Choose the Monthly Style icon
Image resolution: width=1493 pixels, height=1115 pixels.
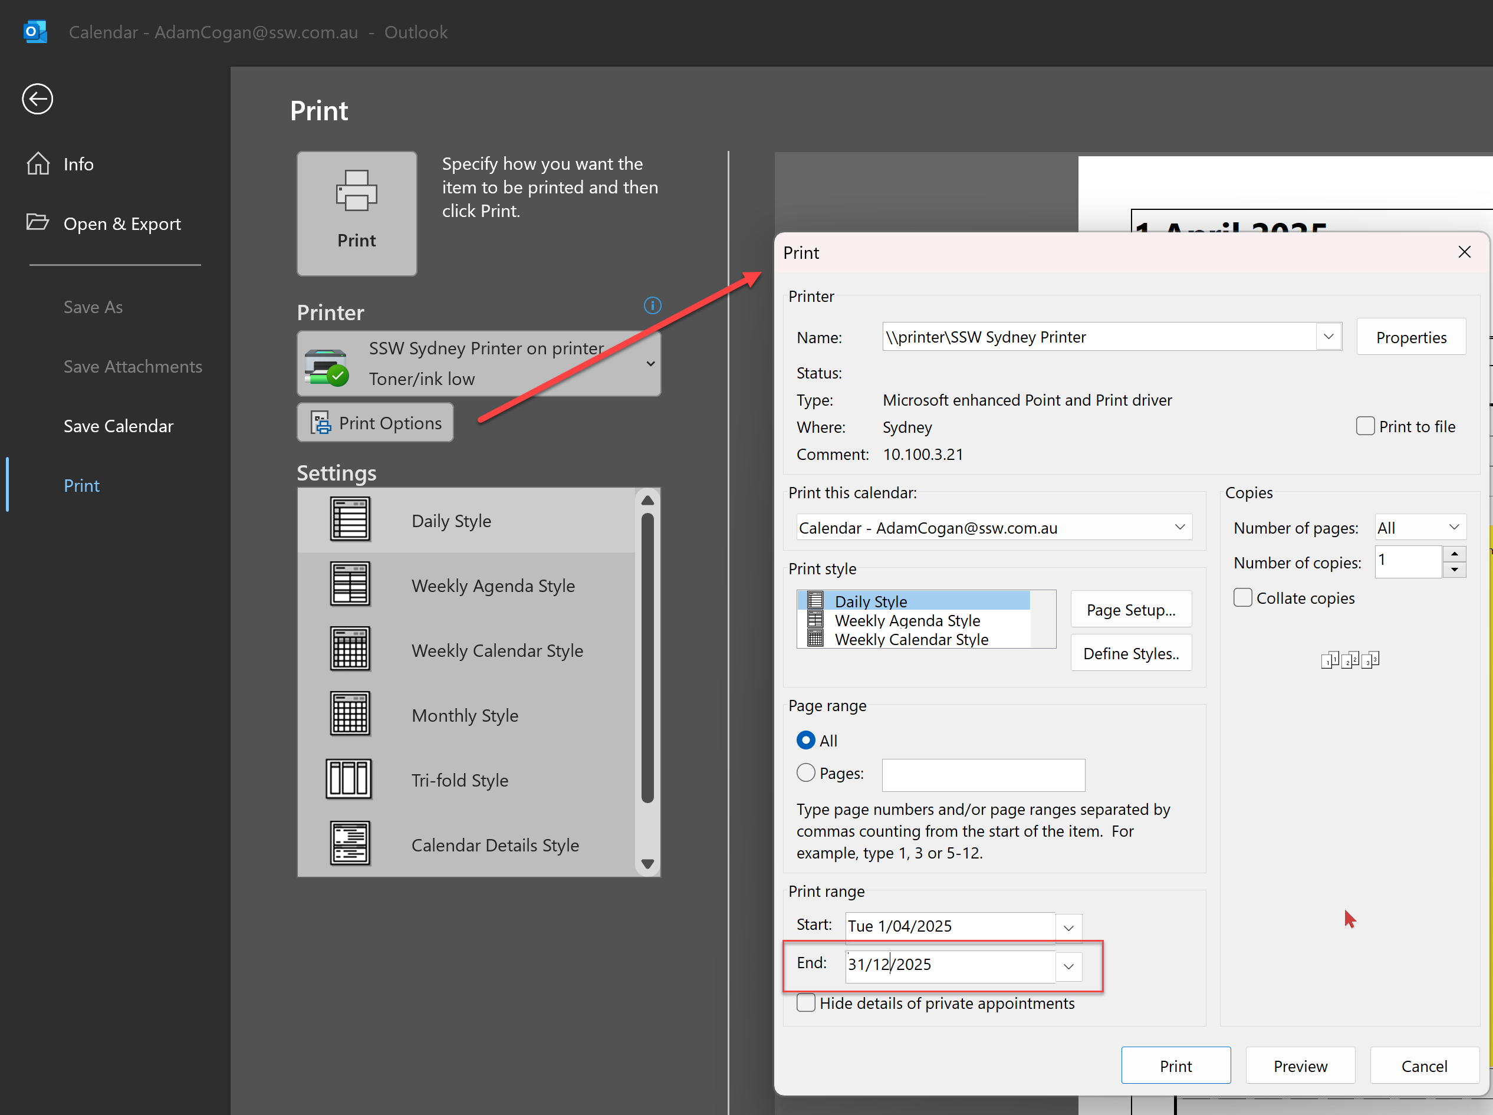tap(350, 714)
